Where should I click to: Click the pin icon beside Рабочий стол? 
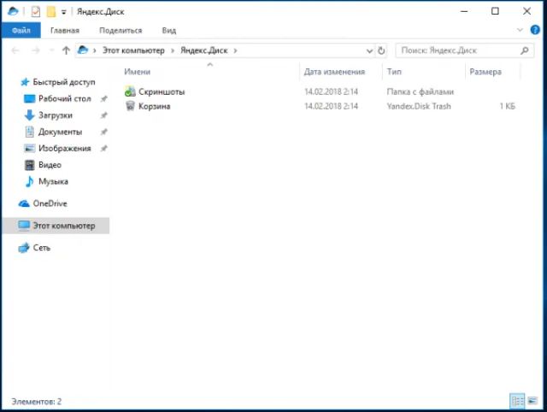(104, 99)
